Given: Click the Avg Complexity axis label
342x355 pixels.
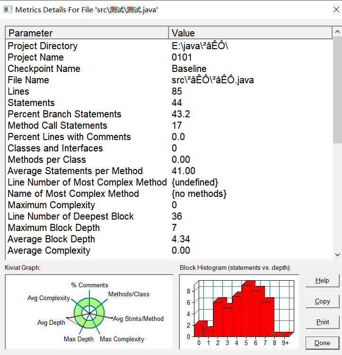Looking at the screenshot, I should point(49,298).
